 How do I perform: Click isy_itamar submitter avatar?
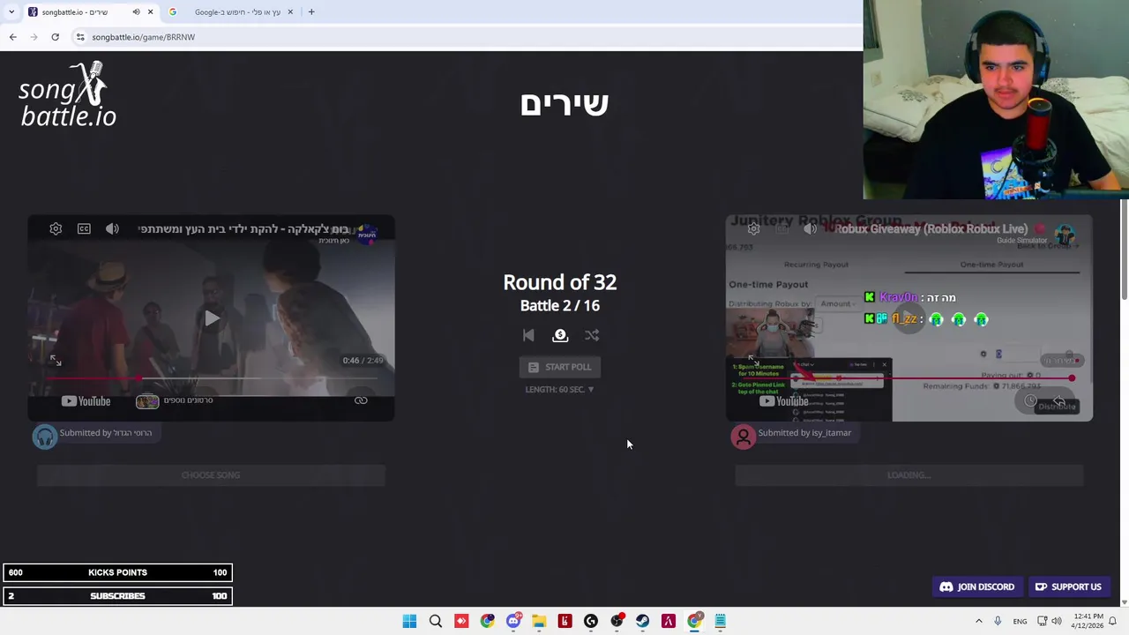coord(744,437)
